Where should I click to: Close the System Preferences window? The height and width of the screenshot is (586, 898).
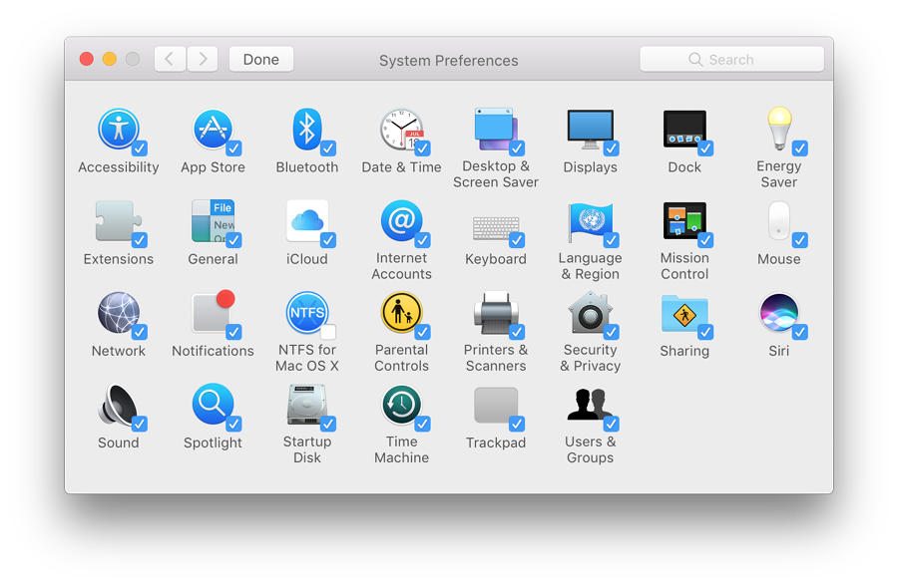pyautogui.click(x=87, y=59)
